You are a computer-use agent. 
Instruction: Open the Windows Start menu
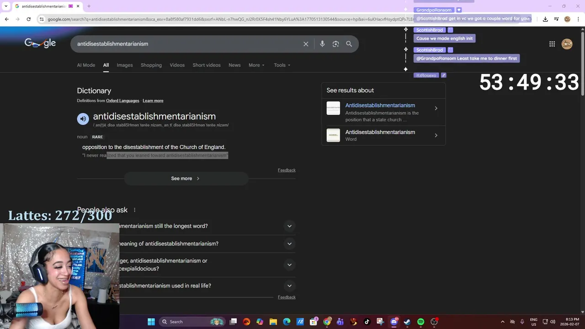point(151,322)
